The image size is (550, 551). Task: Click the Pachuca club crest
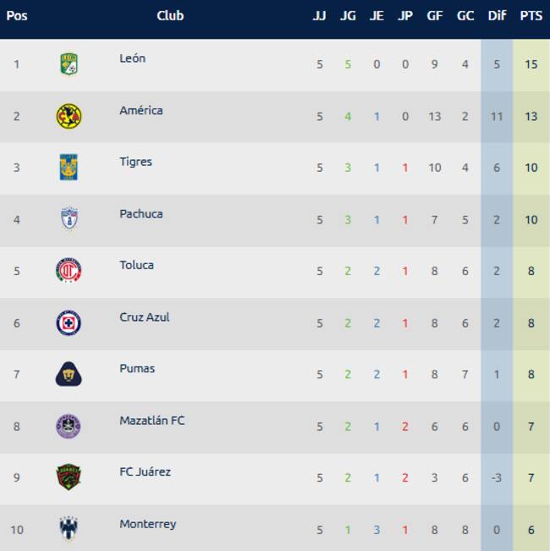pos(69,219)
